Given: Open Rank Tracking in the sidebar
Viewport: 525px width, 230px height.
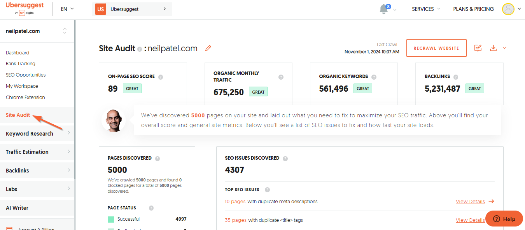Looking at the screenshot, I should pyautogui.click(x=21, y=63).
